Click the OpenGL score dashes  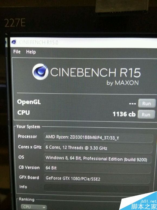(x=132, y=104)
